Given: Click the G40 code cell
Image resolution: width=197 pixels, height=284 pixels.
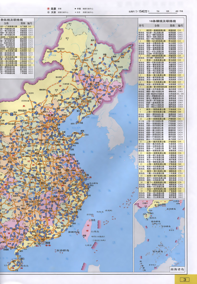Looking at the screenshot, I should tap(180, 112).
